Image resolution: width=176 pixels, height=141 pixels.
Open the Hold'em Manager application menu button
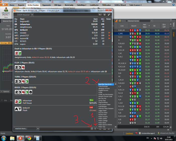[4, 5]
